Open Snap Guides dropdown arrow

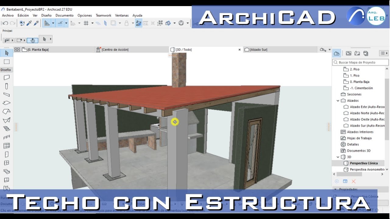coord(66,23)
